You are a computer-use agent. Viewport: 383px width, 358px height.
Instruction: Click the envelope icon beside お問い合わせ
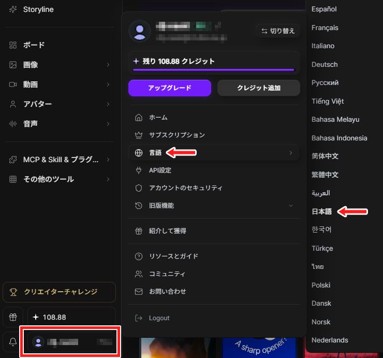pos(139,292)
